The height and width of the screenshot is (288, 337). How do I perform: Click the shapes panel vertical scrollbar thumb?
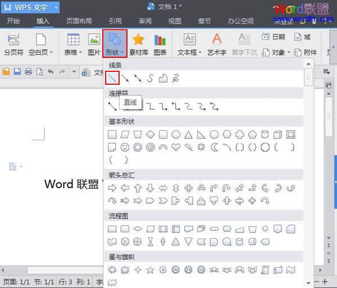coord(308,77)
